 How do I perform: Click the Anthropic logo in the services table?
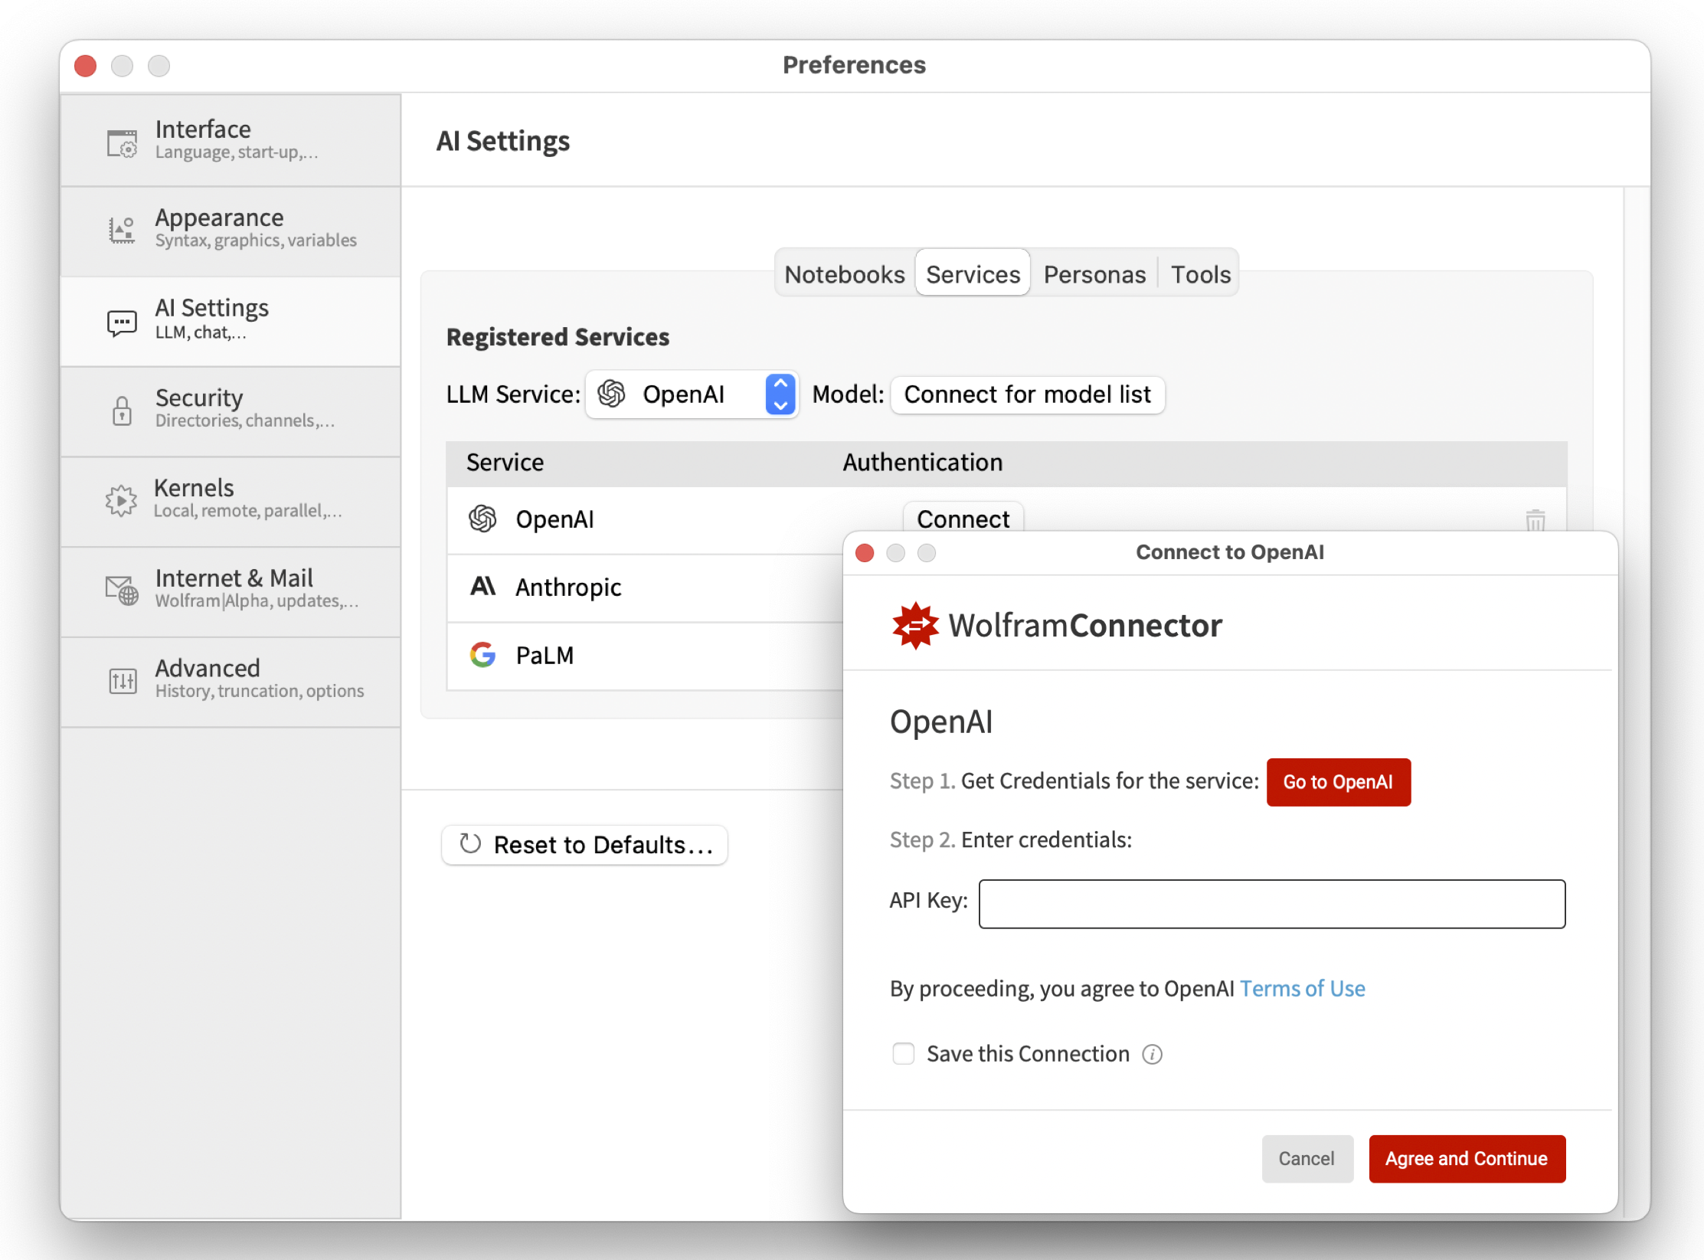[482, 587]
